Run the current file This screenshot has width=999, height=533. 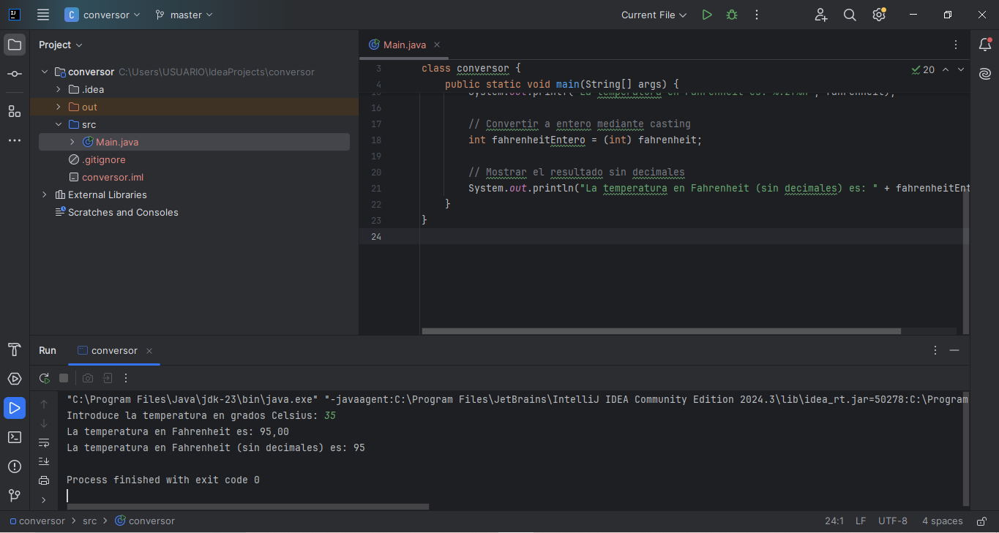click(x=706, y=15)
